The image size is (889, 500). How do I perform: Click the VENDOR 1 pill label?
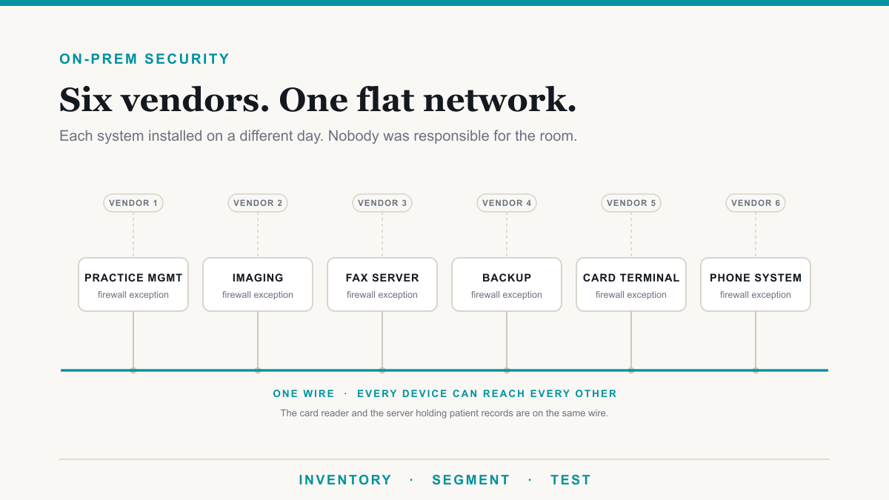133,203
